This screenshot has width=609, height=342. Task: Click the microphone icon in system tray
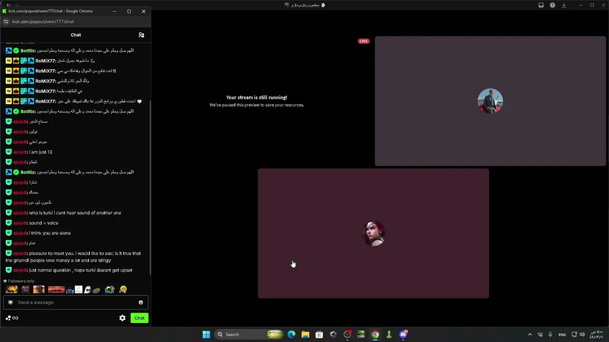click(x=550, y=334)
